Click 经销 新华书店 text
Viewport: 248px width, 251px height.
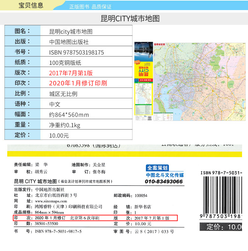pos(132,207)
